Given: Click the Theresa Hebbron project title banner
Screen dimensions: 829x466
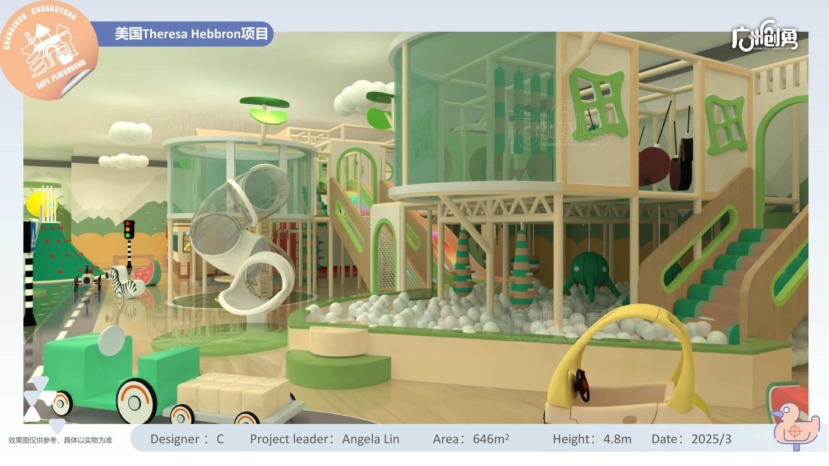Looking at the screenshot, I should pyautogui.click(x=191, y=34).
